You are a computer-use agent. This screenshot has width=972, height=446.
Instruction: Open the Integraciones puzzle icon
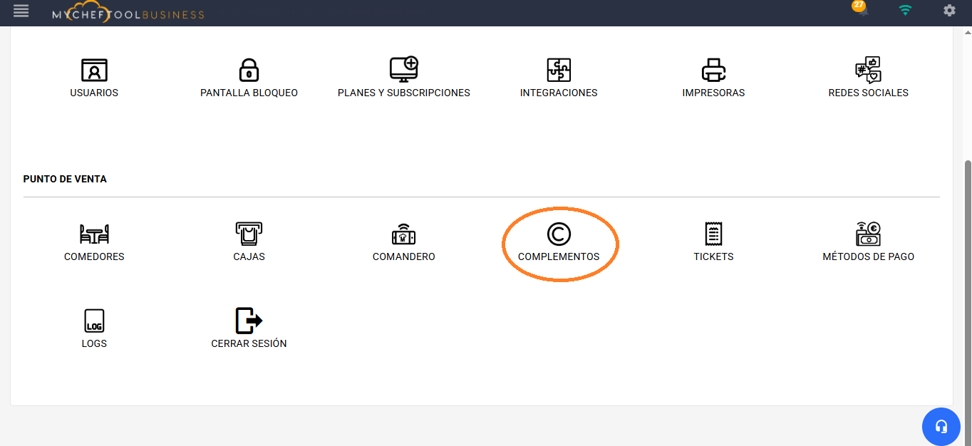point(559,71)
